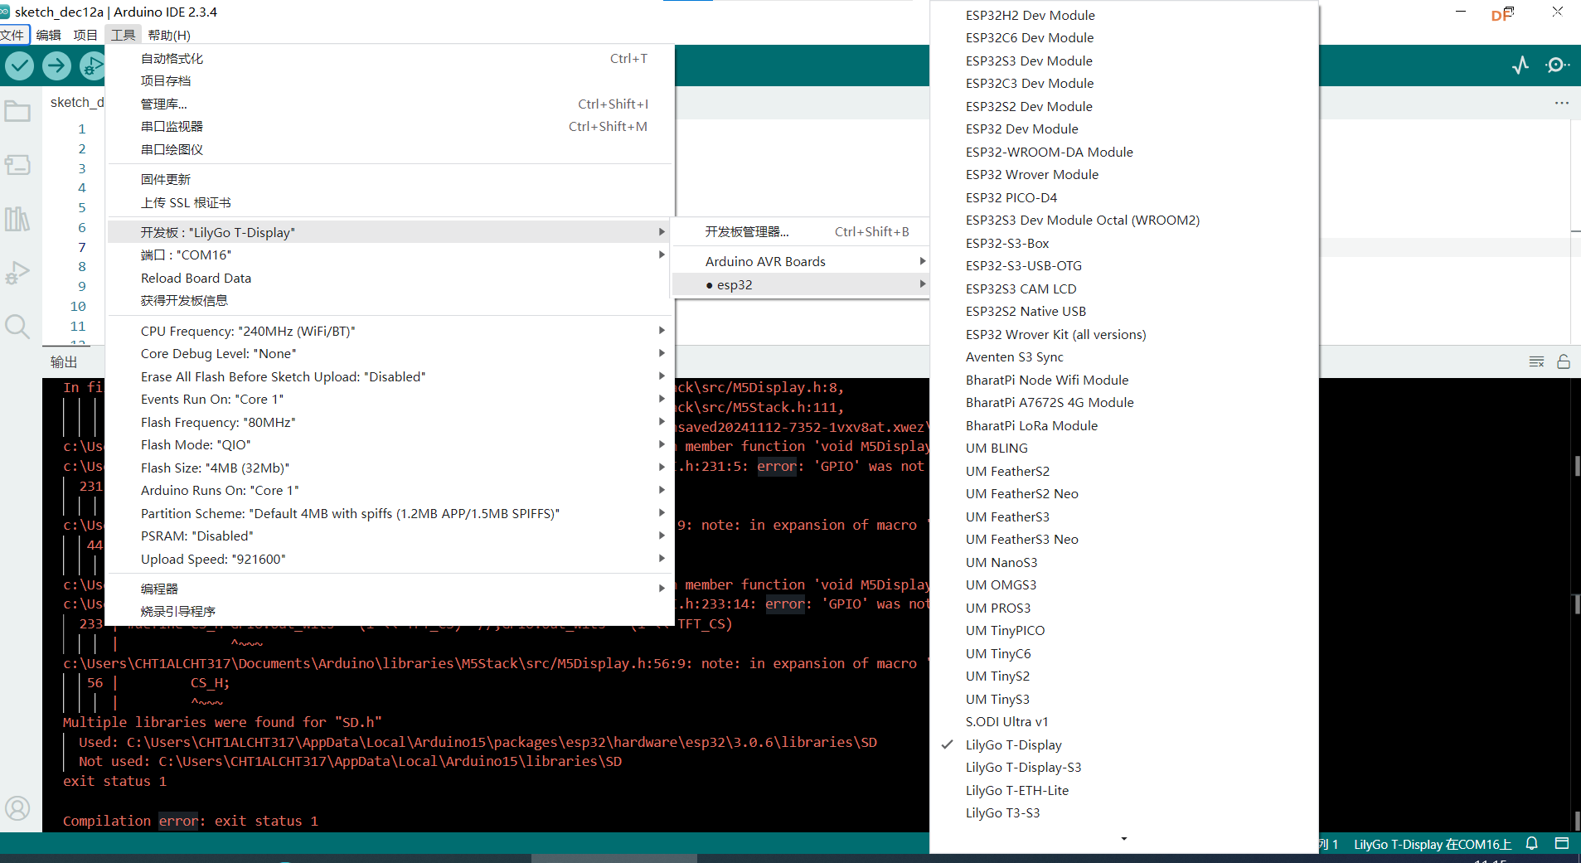Expand the CPU Frequency submenu
The image size is (1581, 863).
(390, 331)
